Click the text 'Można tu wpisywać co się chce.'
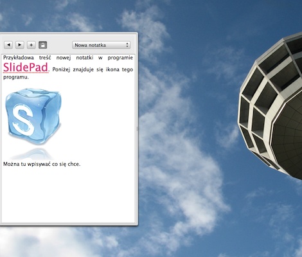The image size is (302, 257). coord(42,164)
